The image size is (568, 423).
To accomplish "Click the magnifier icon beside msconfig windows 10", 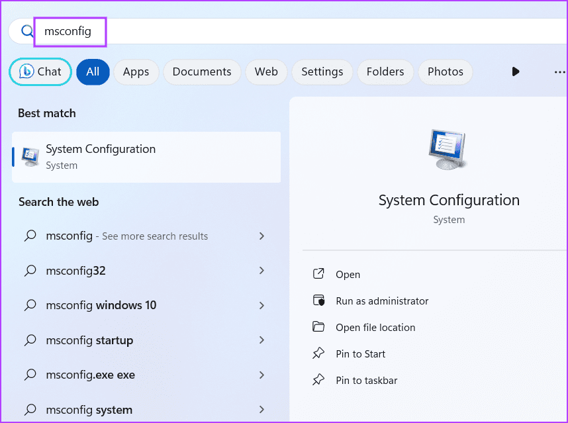I will [30, 305].
